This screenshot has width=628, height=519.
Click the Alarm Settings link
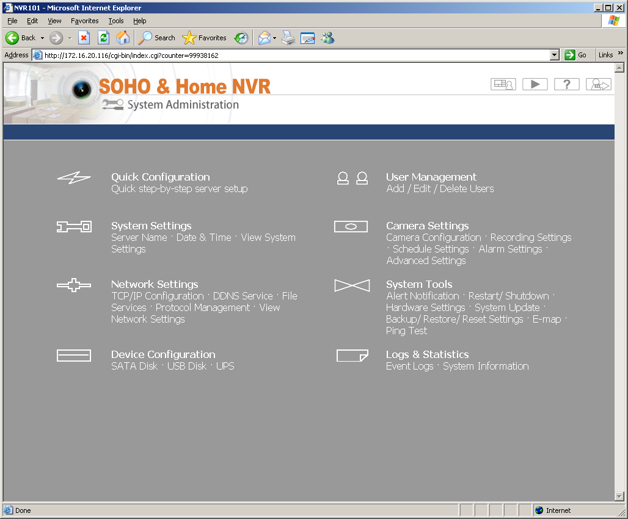click(510, 249)
